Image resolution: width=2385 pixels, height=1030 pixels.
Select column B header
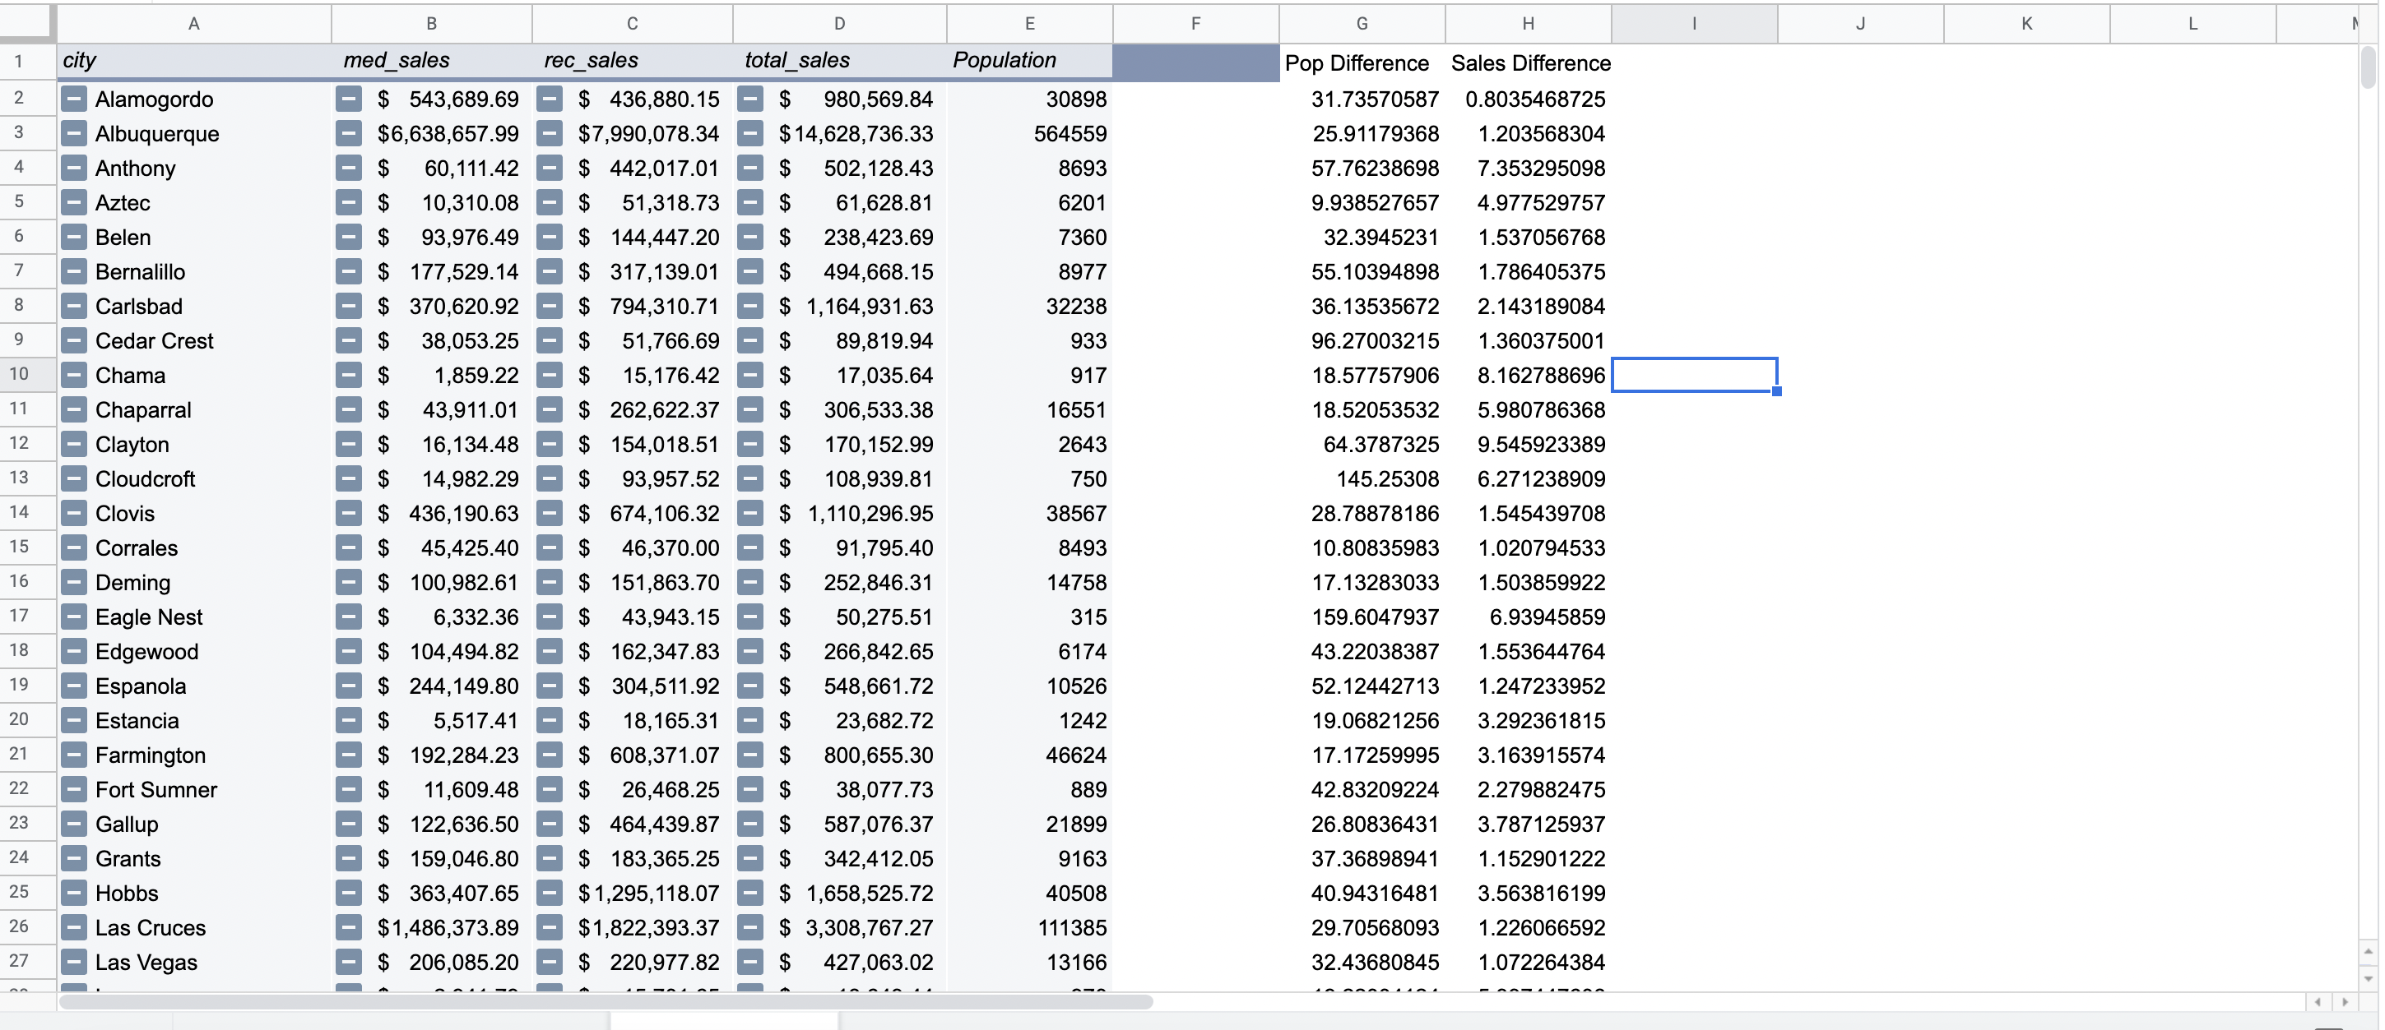pos(431,24)
